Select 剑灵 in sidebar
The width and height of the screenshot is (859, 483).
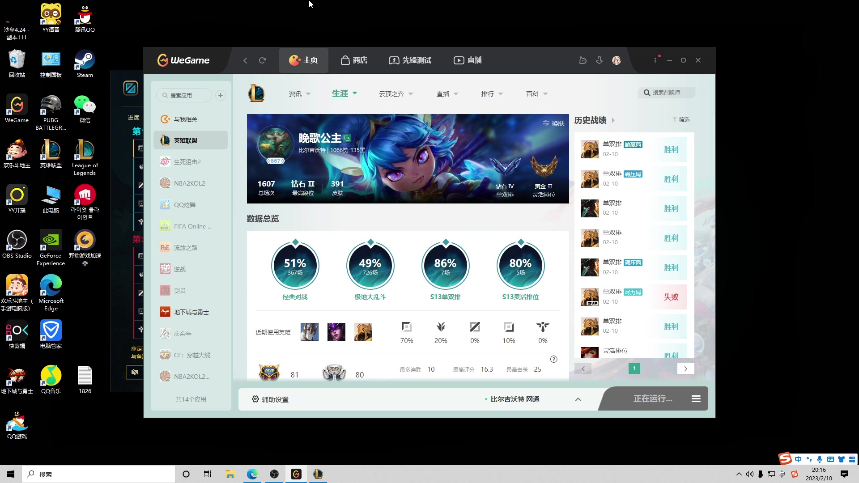(191, 291)
